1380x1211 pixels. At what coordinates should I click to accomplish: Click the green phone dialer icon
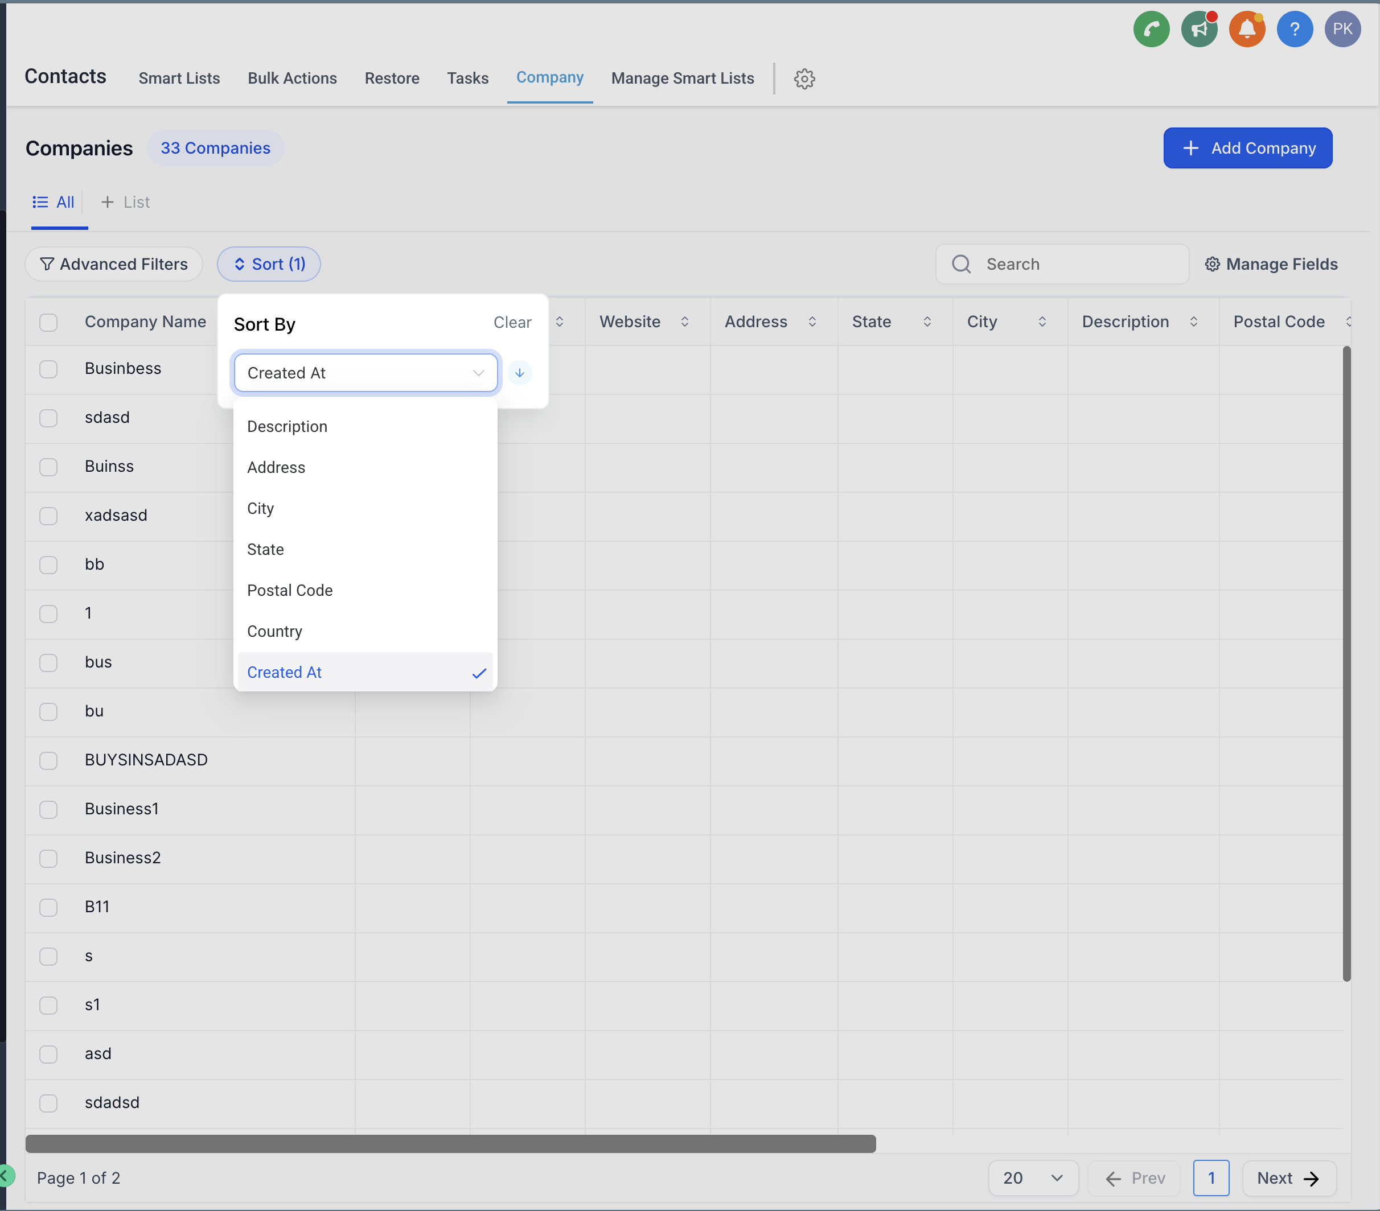tap(1151, 29)
